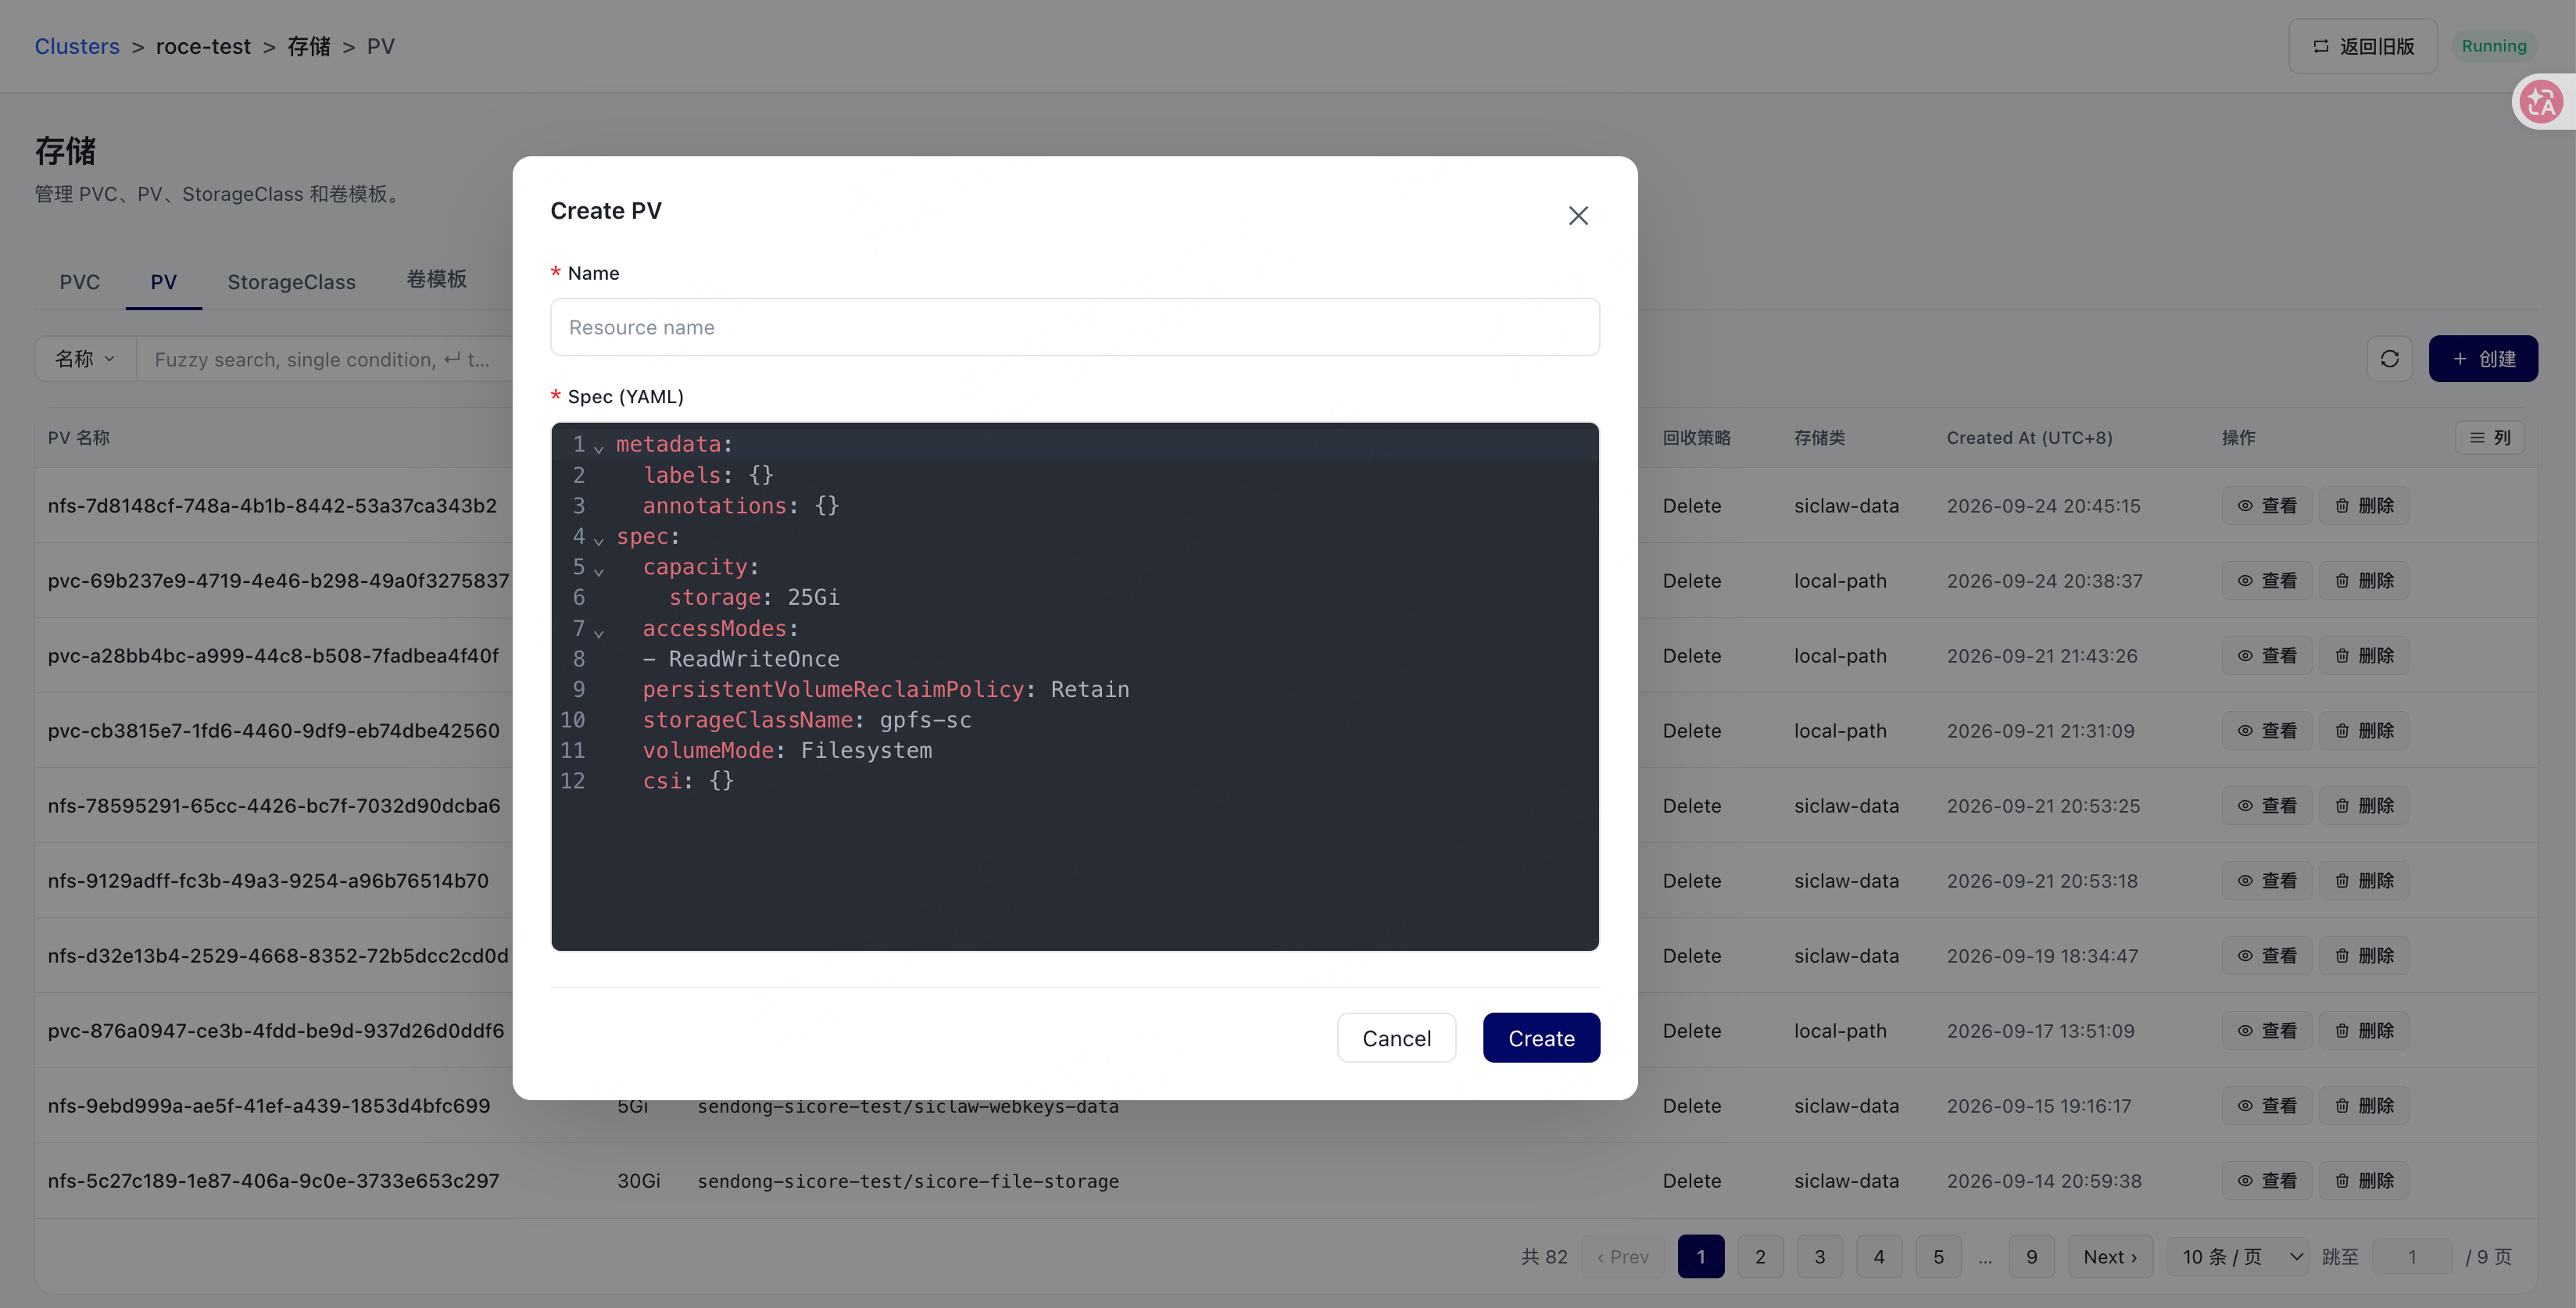View the pvc-69b237e9 PV via 查看
The image size is (2576, 1308).
2266,580
